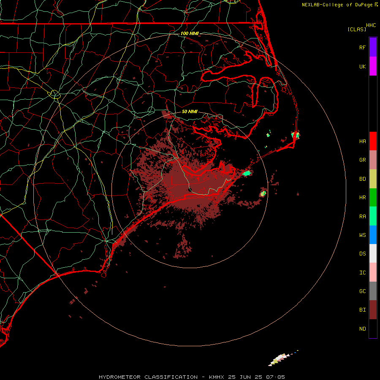Click the 07:05 timestamp in caption
The image size is (380, 380).
275,377
